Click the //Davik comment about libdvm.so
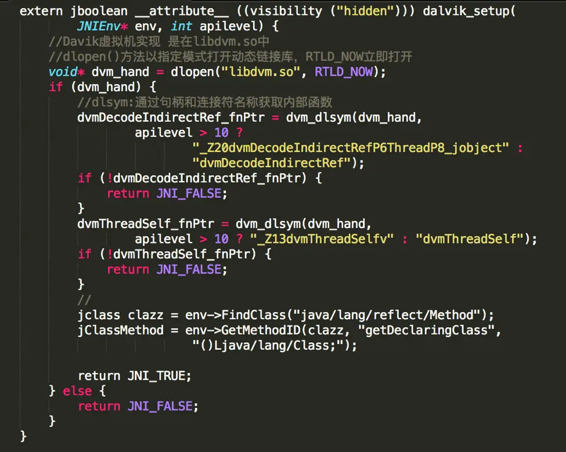 pyautogui.click(x=159, y=41)
